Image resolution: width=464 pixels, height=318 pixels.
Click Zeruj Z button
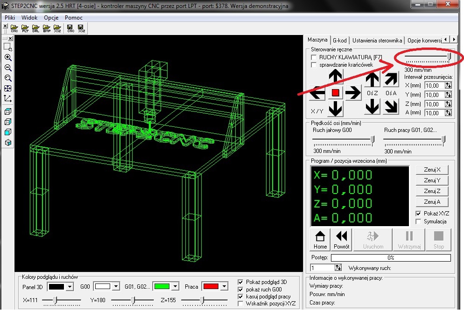tap(432, 191)
